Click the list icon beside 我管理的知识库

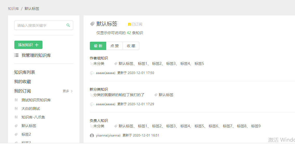point(16,55)
